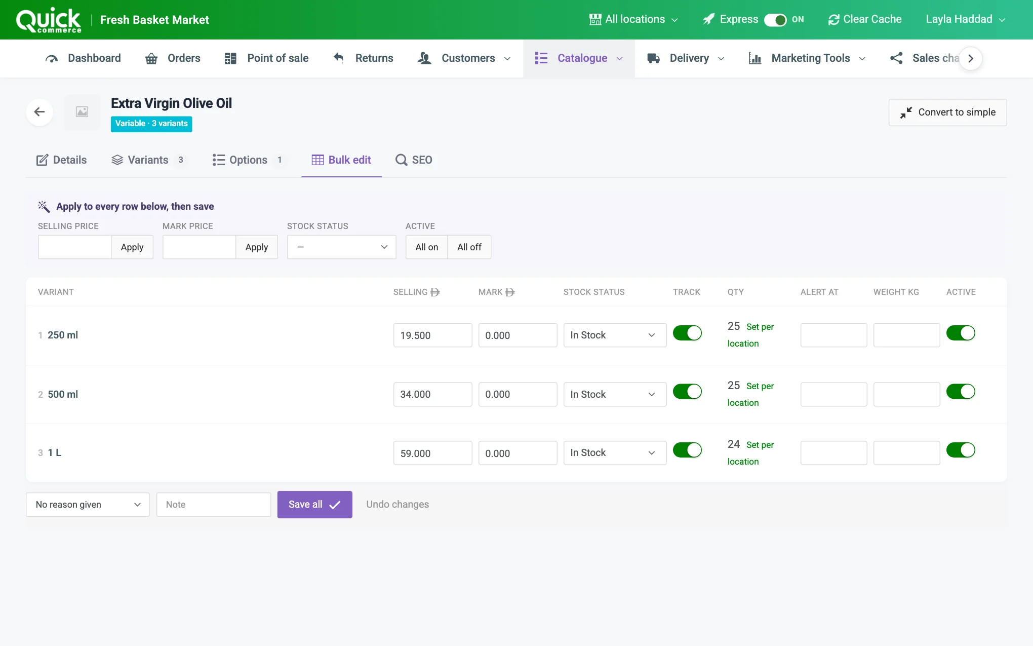
Task: Open the All locations dropdown
Action: 634,19
